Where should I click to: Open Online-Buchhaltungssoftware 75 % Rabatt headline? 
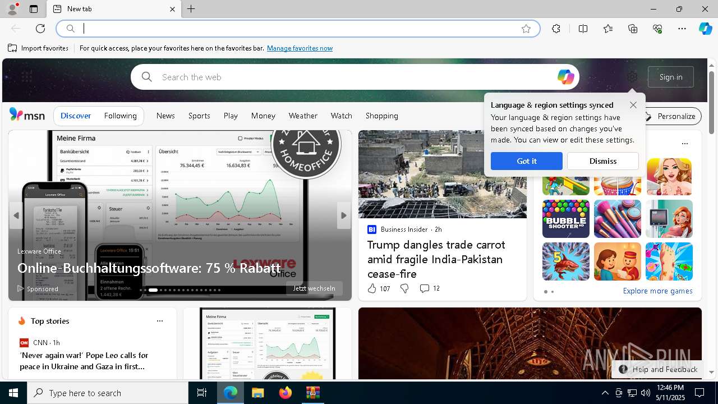click(x=149, y=268)
